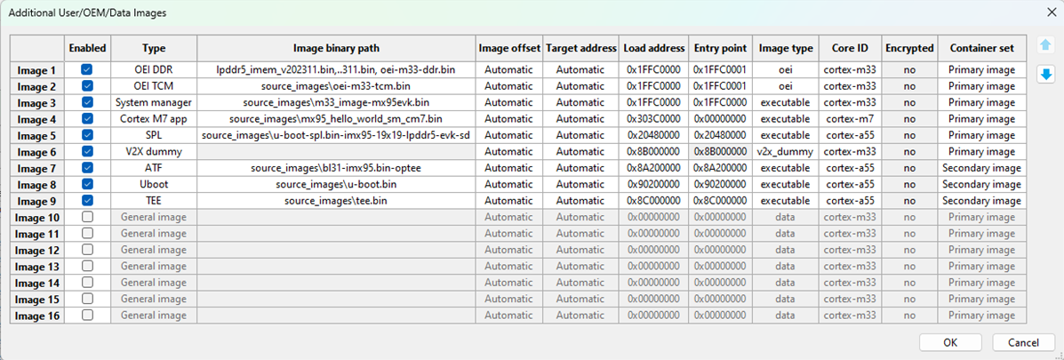The height and width of the screenshot is (360, 1064).
Task: Close the Additional Images dialog window
Action: point(1045,13)
